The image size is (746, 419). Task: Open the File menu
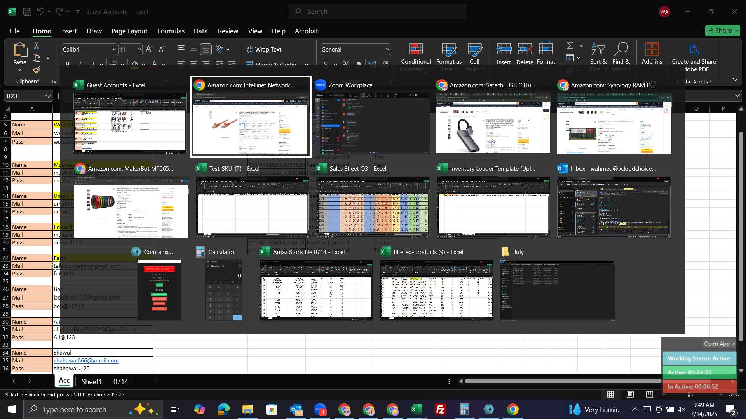[x=15, y=31]
